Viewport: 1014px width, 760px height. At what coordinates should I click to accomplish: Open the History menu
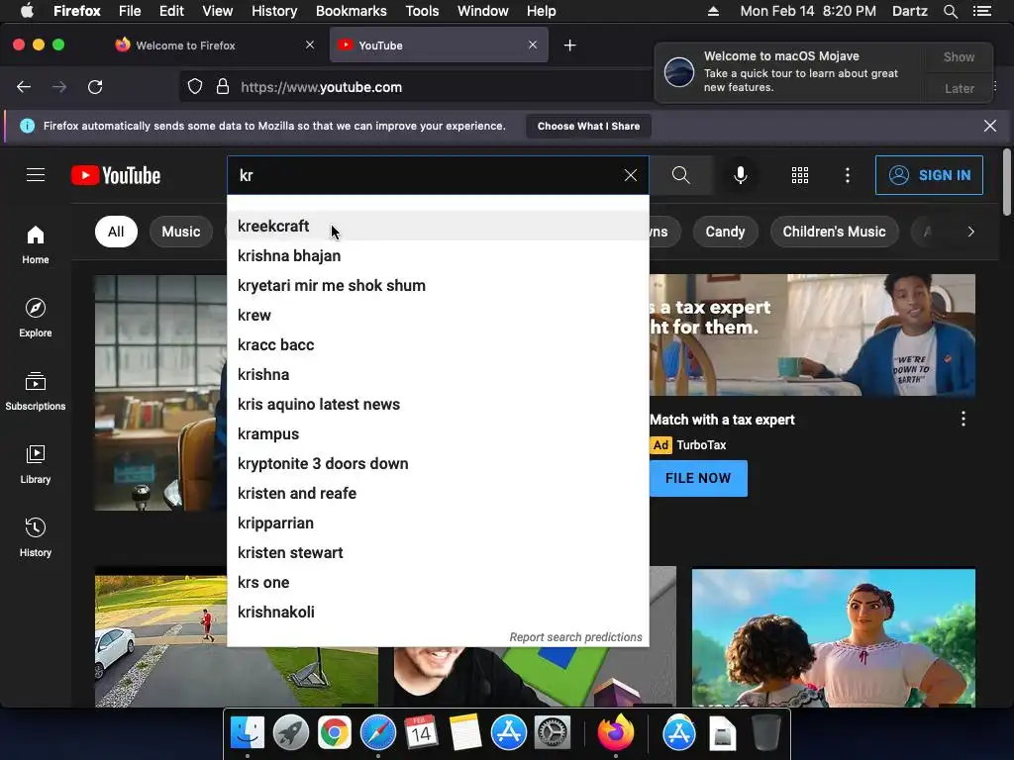tap(274, 11)
